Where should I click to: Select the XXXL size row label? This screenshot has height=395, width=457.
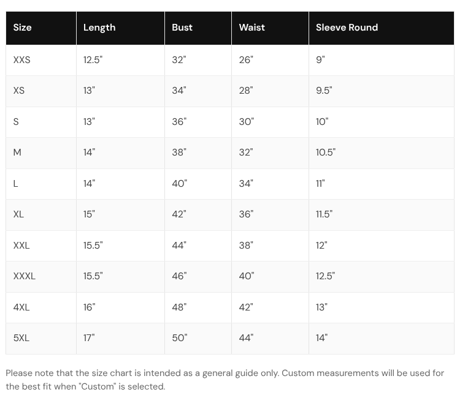(24, 276)
